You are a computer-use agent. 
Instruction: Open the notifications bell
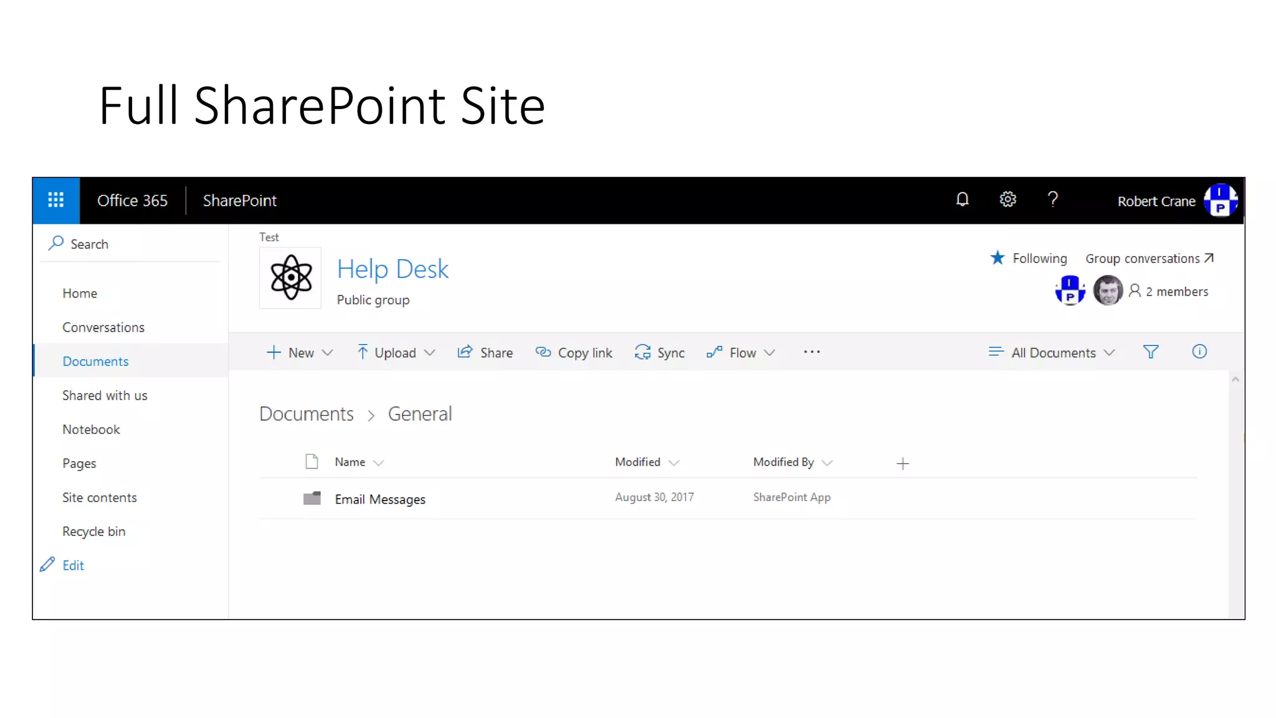[963, 199]
